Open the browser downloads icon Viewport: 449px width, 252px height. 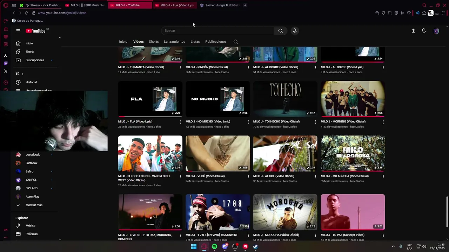(x=437, y=13)
